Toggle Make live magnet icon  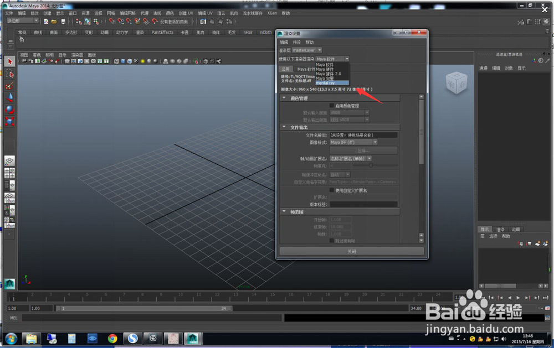(155, 22)
